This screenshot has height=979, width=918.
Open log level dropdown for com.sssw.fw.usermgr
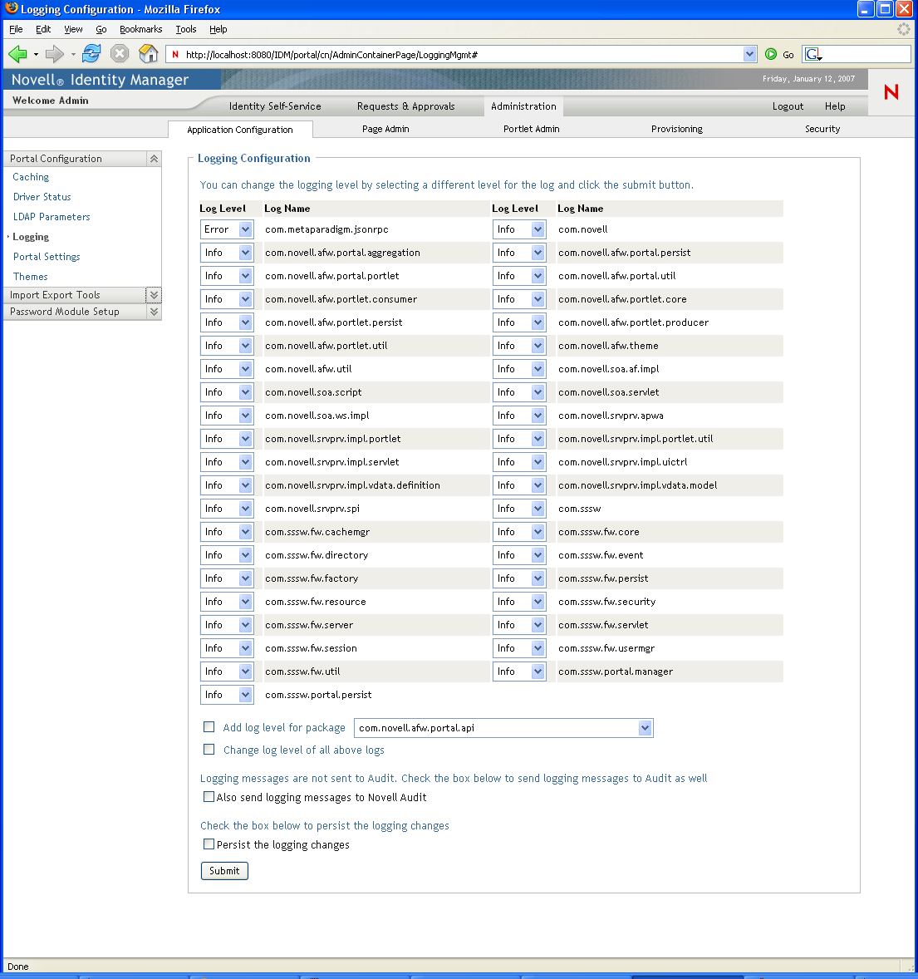click(x=519, y=648)
